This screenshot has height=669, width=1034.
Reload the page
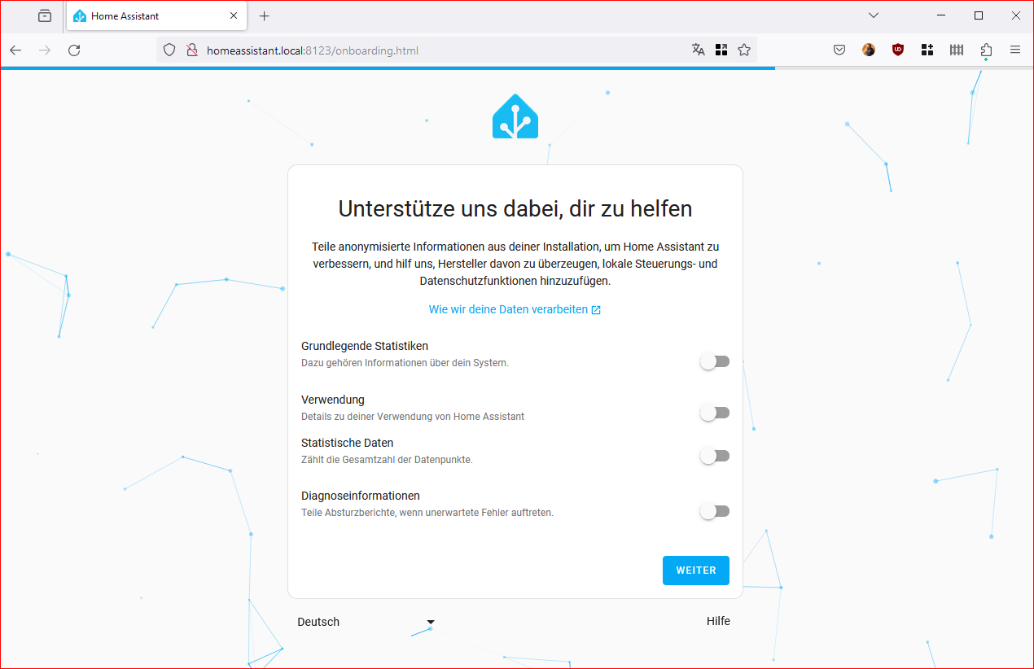click(74, 50)
